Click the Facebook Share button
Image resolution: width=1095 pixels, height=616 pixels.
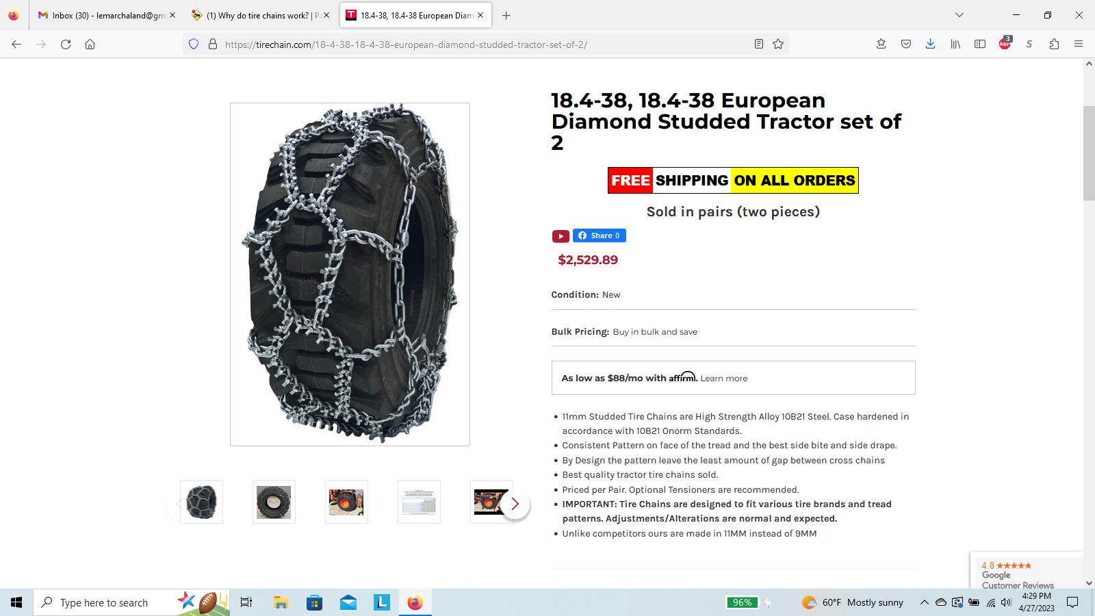(x=600, y=235)
